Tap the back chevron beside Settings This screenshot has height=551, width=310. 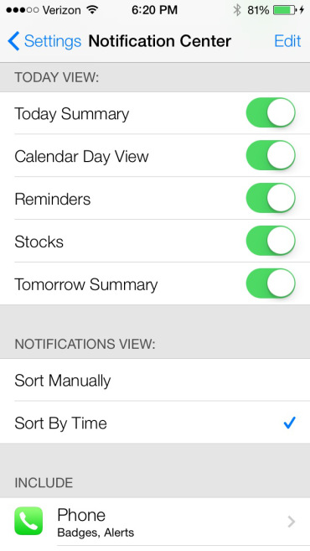click(x=13, y=41)
